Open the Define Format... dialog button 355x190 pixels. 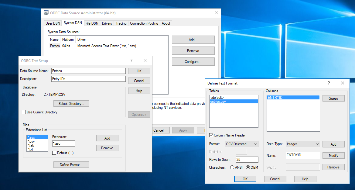point(71,164)
